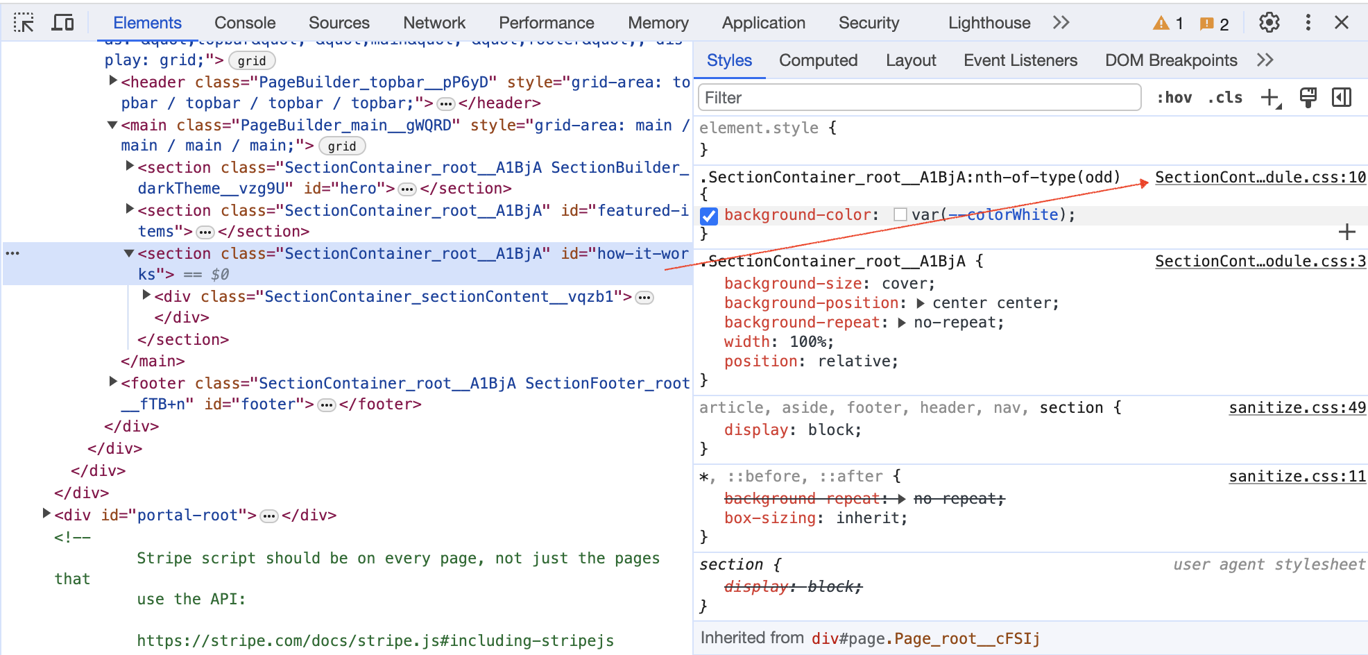Uncheck the background-color property checkbox
The height and width of the screenshot is (655, 1368).
point(708,216)
